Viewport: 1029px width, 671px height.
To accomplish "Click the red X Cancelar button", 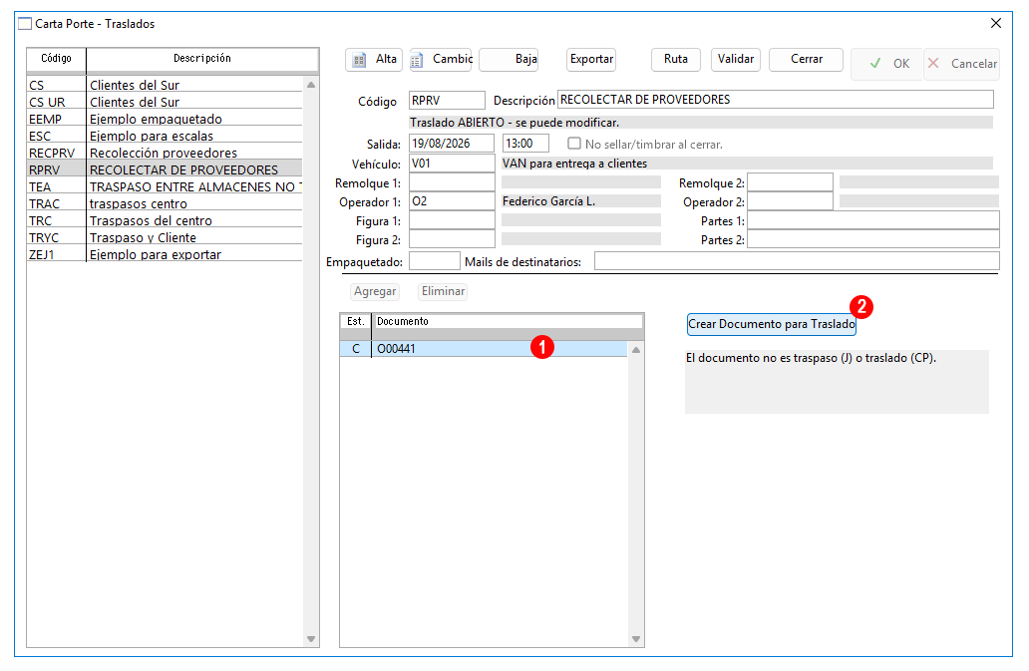I will coord(962,64).
